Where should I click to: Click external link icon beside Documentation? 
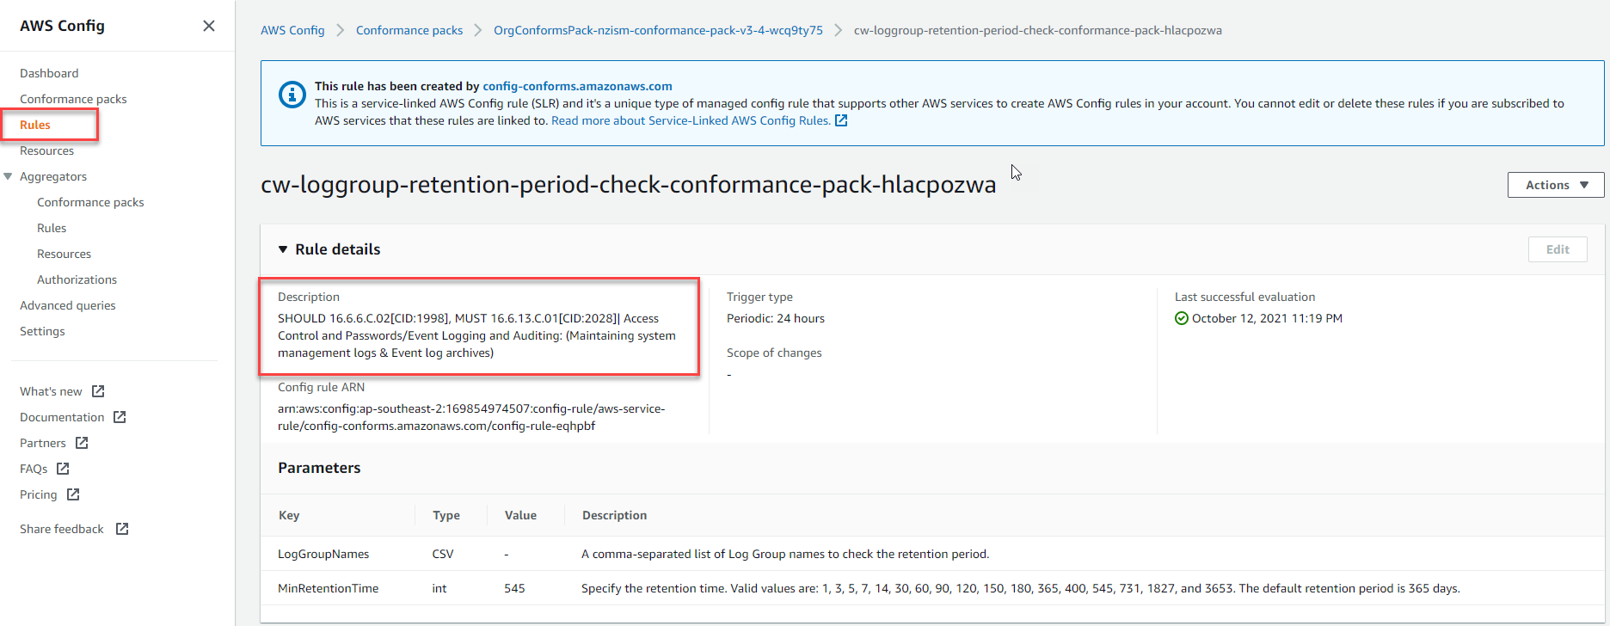coord(120,417)
